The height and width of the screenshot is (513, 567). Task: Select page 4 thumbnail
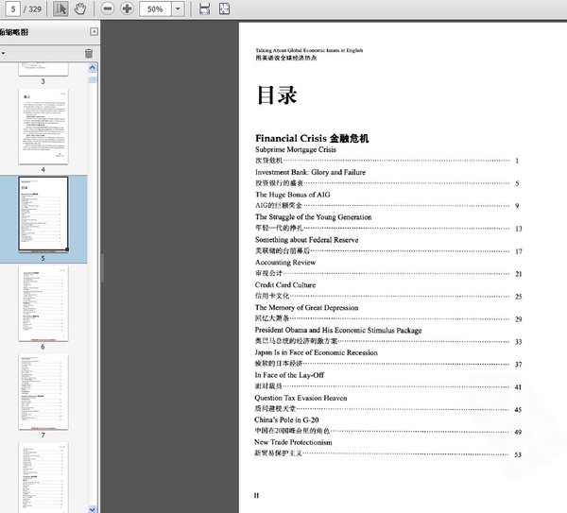coord(43,127)
